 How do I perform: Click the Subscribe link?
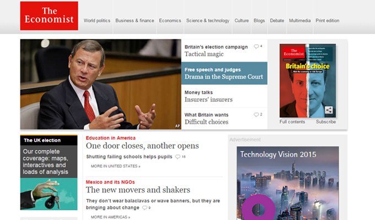326,122
